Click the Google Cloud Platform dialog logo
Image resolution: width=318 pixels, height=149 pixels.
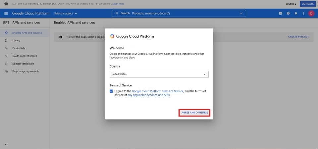coord(112,36)
